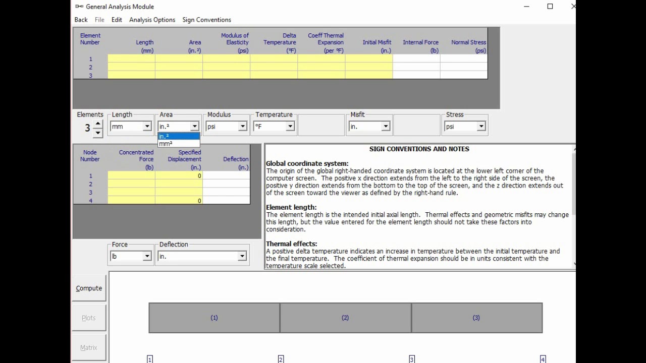The height and width of the screenshot is (363, 646).
Task: Collapse the Area units dropdown arrow
Action: (x=194, y=127)
